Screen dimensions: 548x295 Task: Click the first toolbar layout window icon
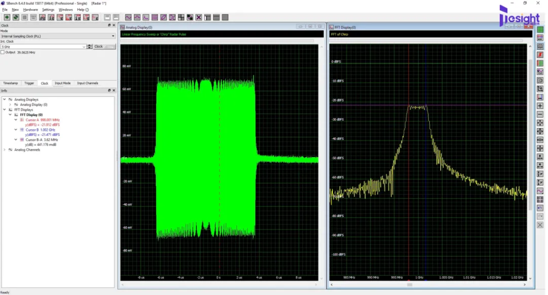pyautogui.click(x=107, y=18)
